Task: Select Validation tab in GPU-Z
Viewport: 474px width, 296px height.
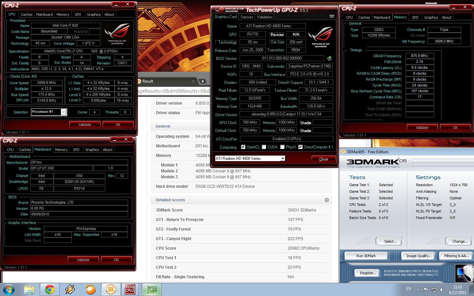Action: point(265,17)
